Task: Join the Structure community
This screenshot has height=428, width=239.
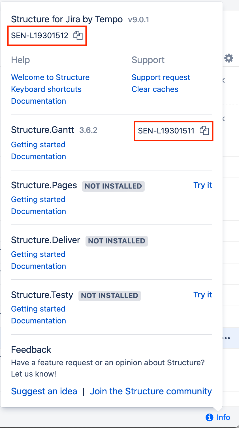Action: [151, 391]
